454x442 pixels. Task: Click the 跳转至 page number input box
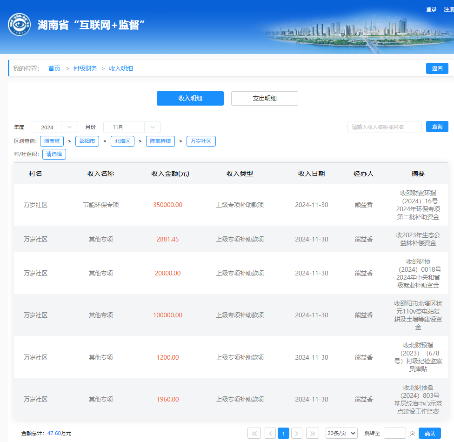[x=394, y=433]
